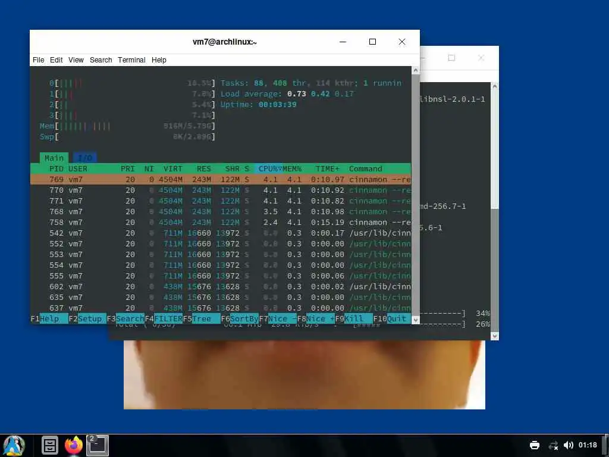Sort by PID column header
This screenshot has width=609, height=457.
(56, 168)
